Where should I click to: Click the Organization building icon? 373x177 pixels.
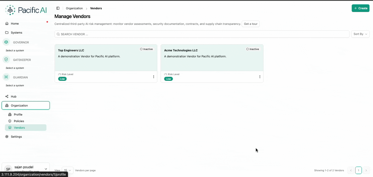[7, 105]
